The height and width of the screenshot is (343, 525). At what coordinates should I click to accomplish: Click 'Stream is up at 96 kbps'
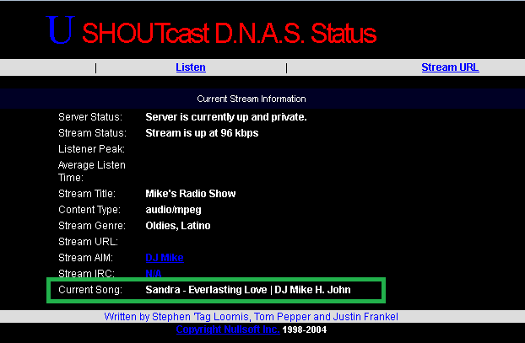202,133
